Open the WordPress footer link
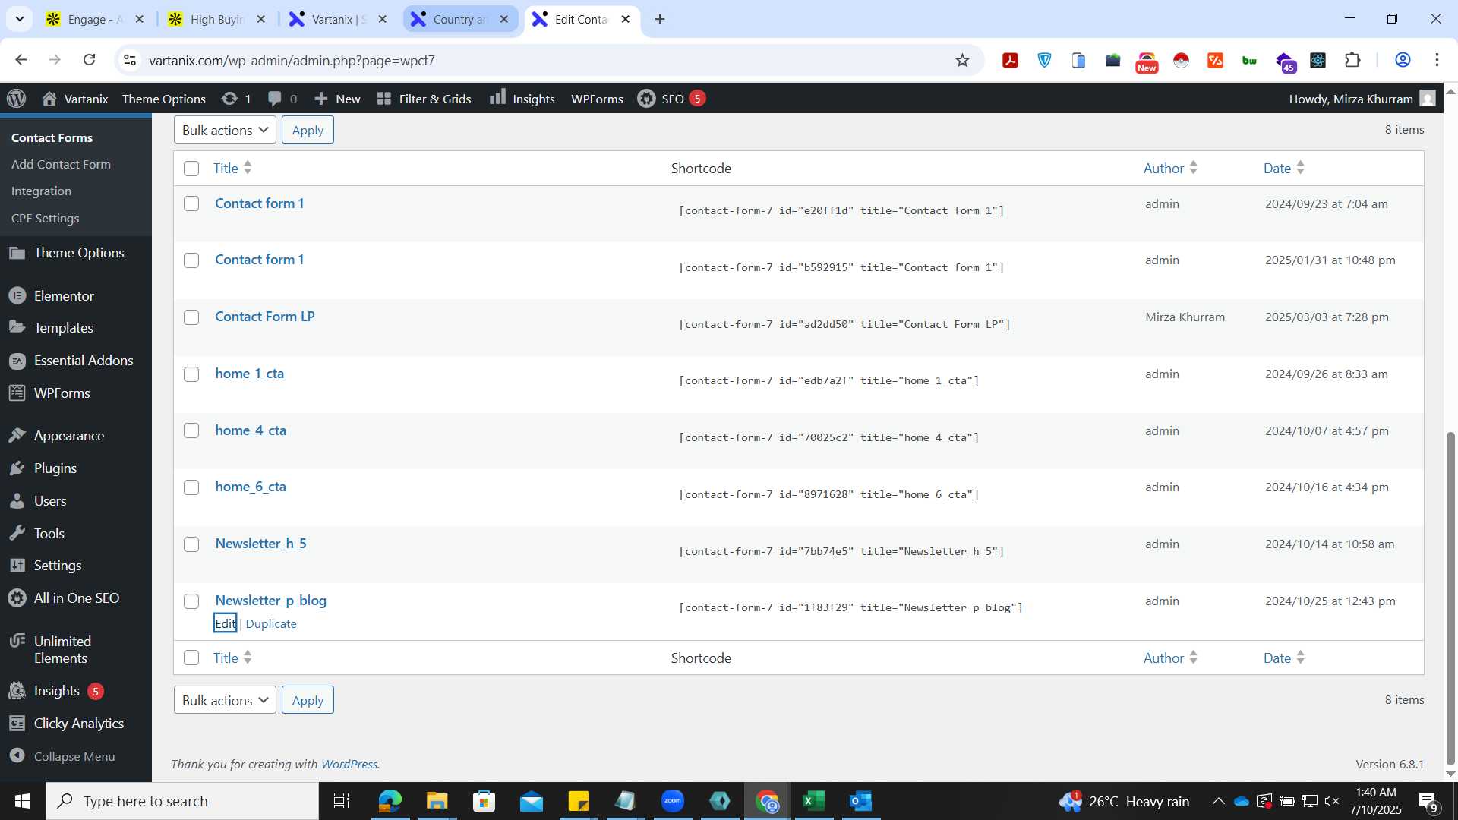Viewport: 1458px width, 820px height. click(349, 764)
